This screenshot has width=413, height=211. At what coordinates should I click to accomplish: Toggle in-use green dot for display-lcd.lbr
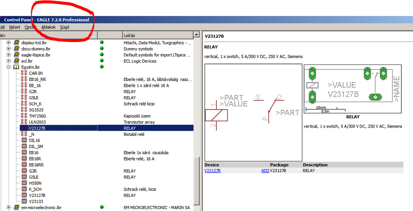(102, 42)
